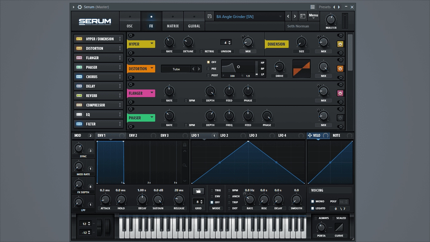Open the LFO shape folder icon
This screenshot has width=430, height=242.
[198, 191]
